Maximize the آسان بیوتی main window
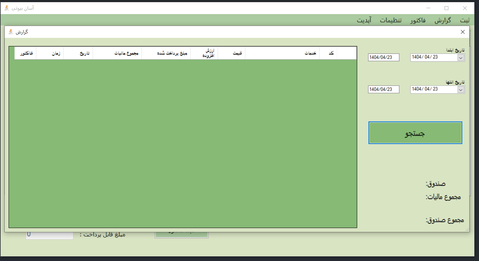The height and width of the screenshot is (261, 479). tap(446, 8)
